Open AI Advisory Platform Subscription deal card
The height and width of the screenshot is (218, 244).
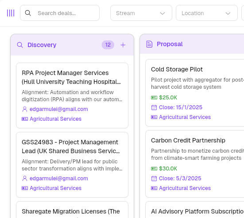(195, 210)
